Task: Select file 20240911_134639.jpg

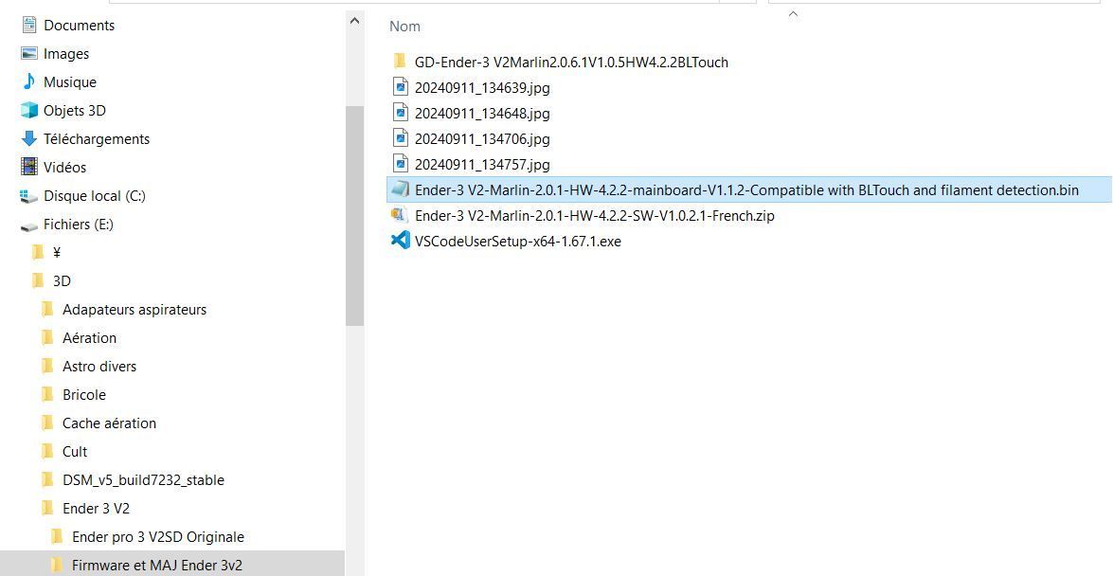Action: tap(482, 87)
